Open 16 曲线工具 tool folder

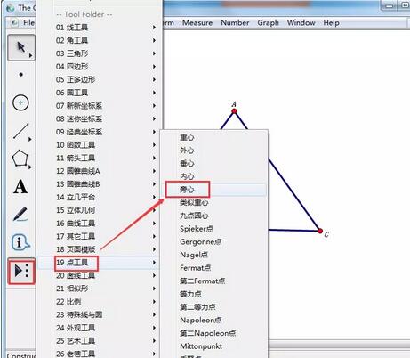pos(100,224)
